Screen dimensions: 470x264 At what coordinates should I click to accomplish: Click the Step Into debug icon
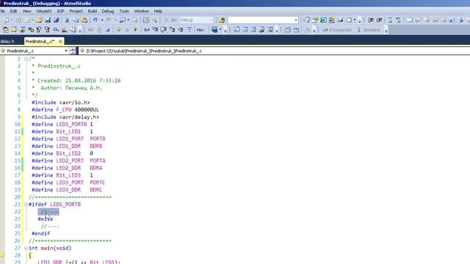point(155,29)
